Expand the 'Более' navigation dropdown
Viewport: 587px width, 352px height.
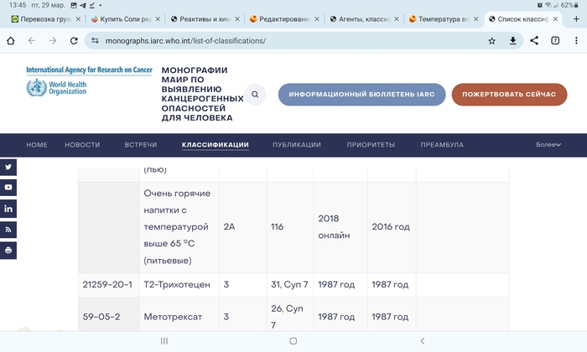548,145
